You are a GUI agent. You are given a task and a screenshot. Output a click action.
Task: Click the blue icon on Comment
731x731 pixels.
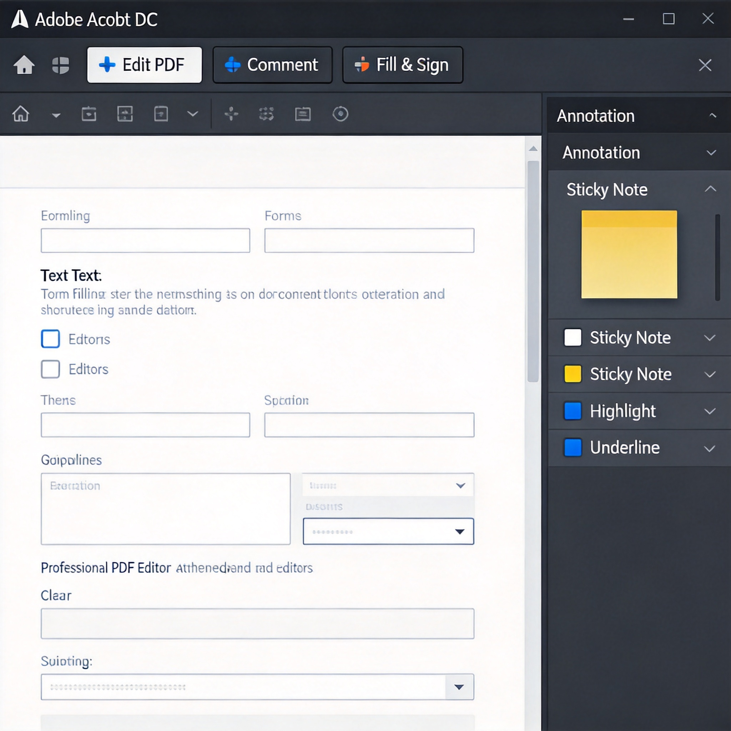[233, 65]
